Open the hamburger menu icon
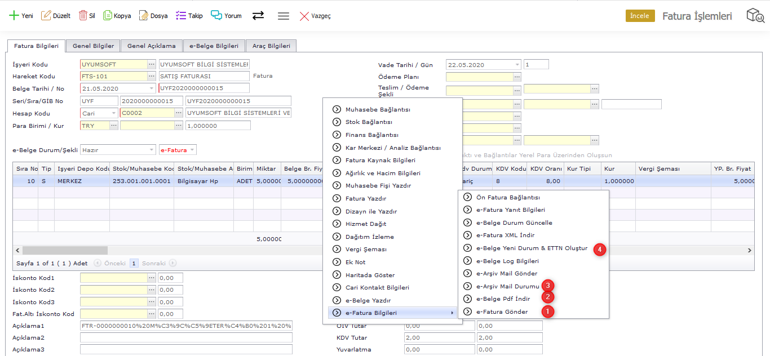770x356 pixels. pos(284,16)
